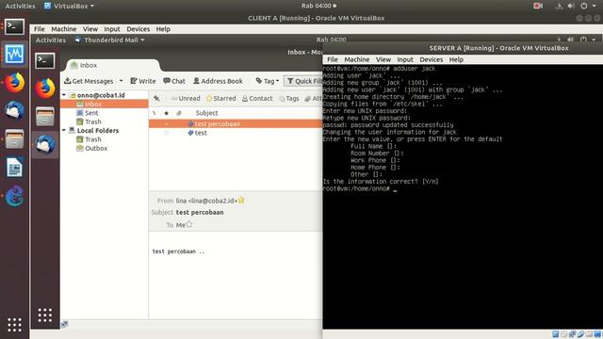Toggle the Unread quick filter
Viewport: 603px width, 339px height.
(186, 98)
